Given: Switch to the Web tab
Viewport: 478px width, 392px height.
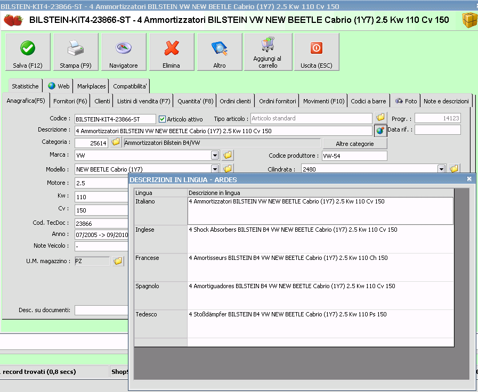Looking at the screenshot, I should coord(59,86).
